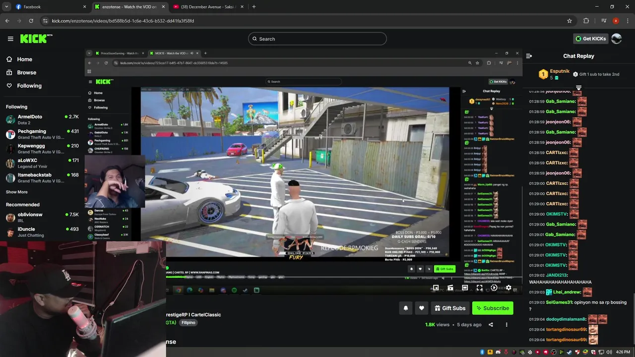Share the video using share icon
This screenshot has width=635, height=357.
click(491, 325)
